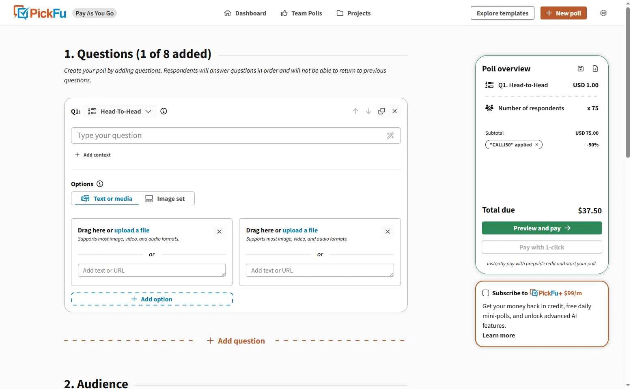631x389 pixels.
Task: Save poll draft icon in Poll overview
Action: coord(581,69)
